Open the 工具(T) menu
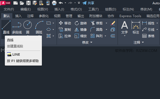The width and height of the screenshot is (160, 99). pos(93,9)
